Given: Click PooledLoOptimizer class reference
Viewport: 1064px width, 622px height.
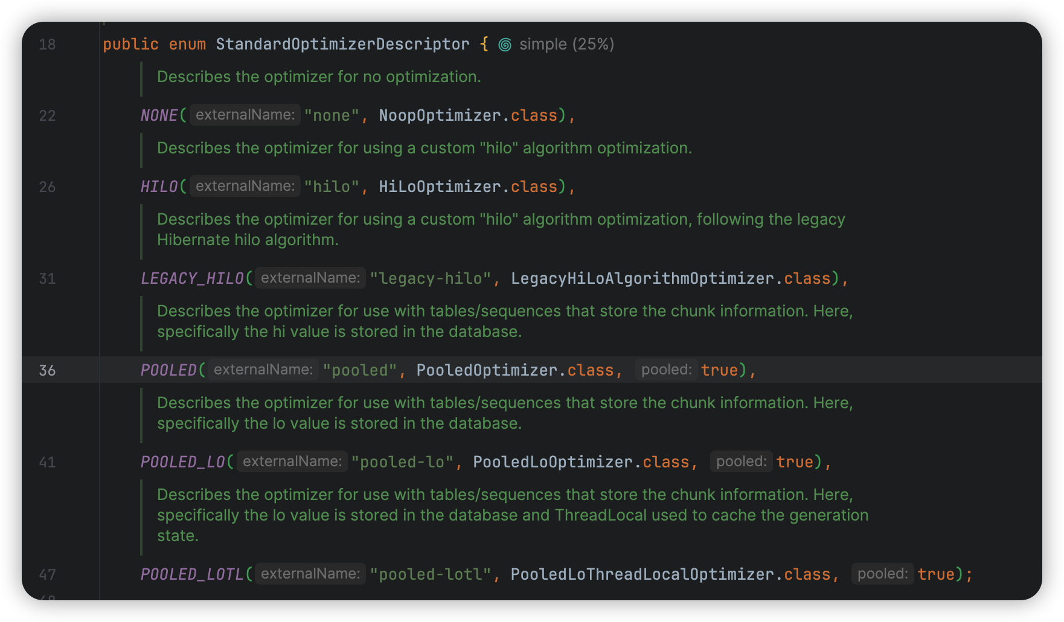Looking at the screenshot, I should [x=553, y=462].
